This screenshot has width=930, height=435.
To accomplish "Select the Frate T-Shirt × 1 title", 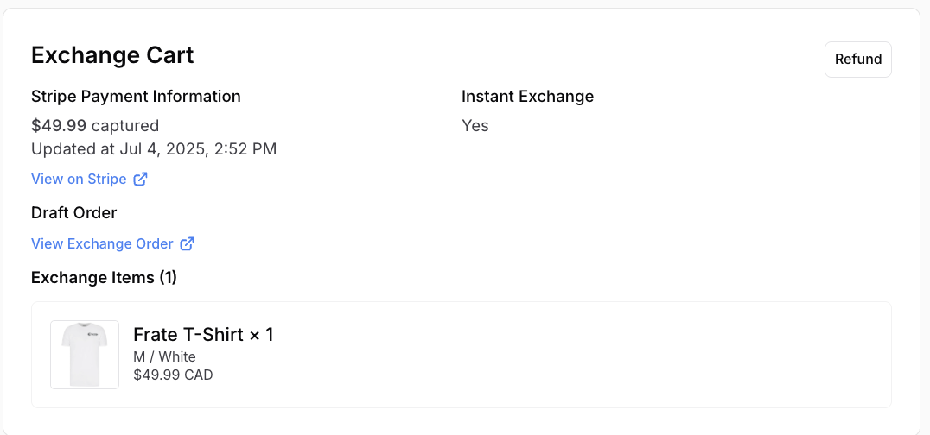I will [x=203, y=335].
